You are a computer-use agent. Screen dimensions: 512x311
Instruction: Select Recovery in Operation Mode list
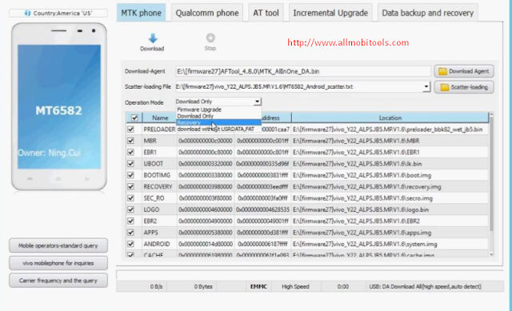(218, 122)
